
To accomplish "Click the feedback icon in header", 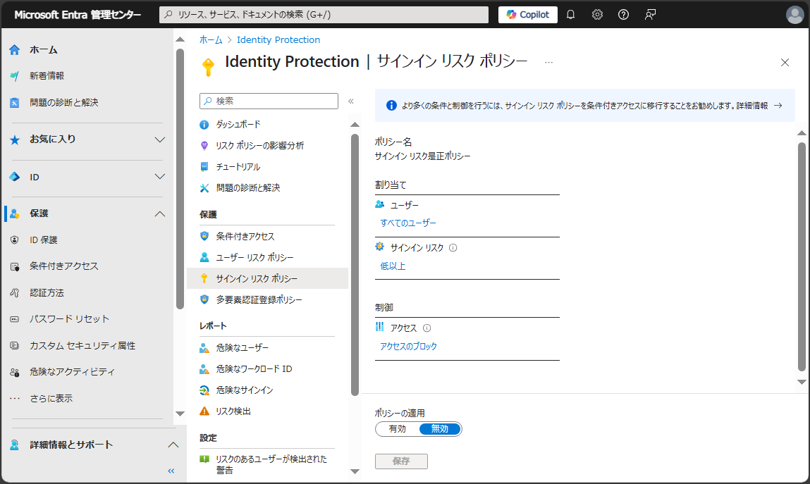I will coord(650,15).
